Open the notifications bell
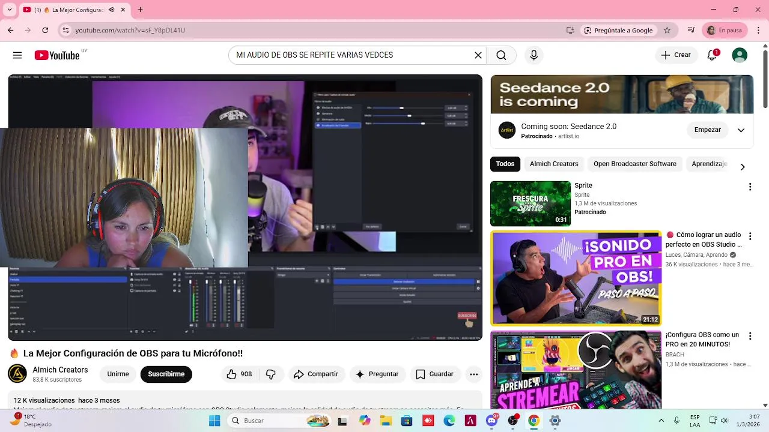This screenshot has width=769, height=432. click(712, 55)
